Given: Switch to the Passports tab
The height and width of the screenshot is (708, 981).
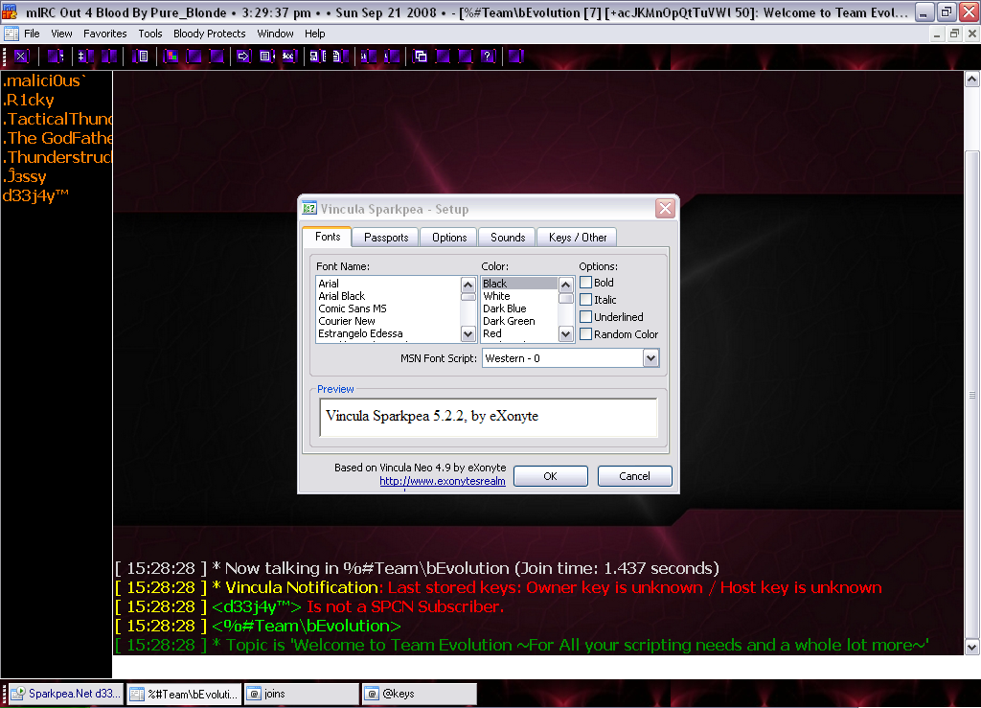Looking at the screenshot, I should tap(386, 238).
